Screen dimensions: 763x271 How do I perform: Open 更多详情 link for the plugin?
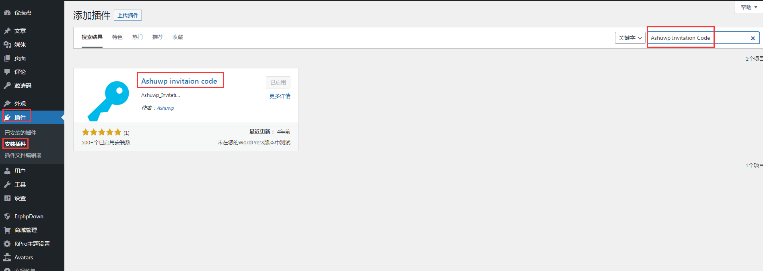(x=280, y=96)
